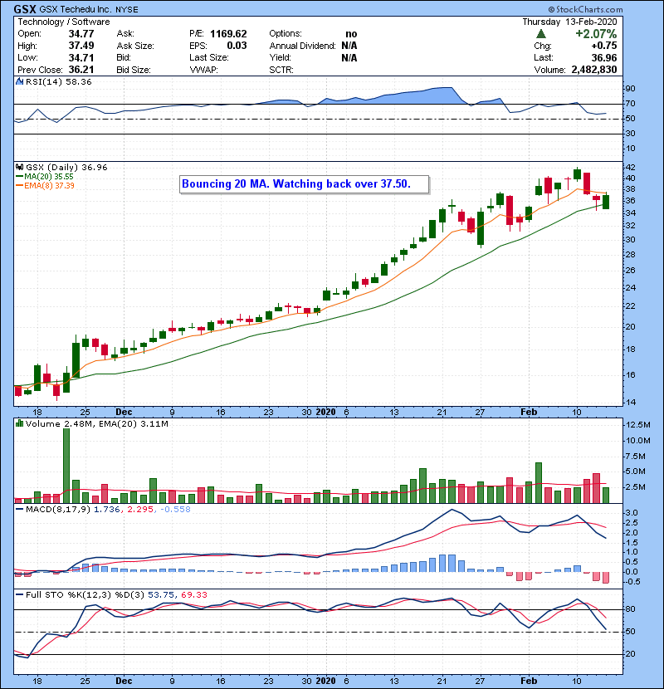Image resolution: width=664 pixels, height=689 pixels.
Task: Click the volume bars icon beside Volume label
Action: pos(19,423)
